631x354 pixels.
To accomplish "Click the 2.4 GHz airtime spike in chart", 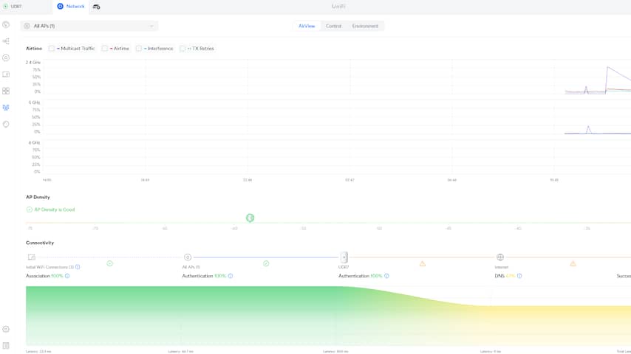I will (x=607, y=69).
